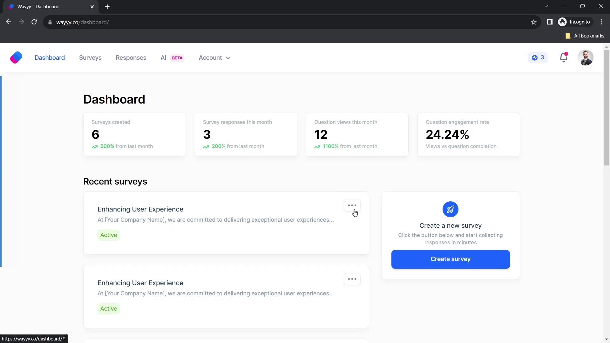Click the rocket icon for new survey
The image size is (610, 343).
point(451,209)
